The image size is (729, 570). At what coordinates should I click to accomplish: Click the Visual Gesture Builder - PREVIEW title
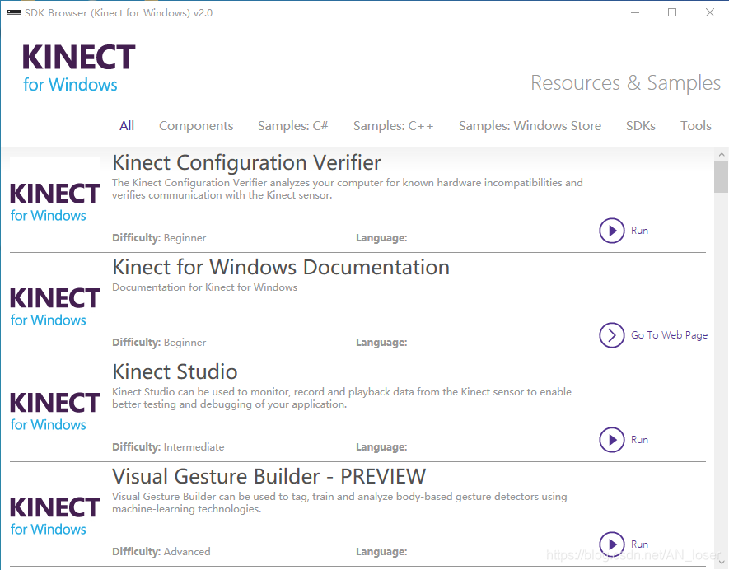pyautogui.click(x=269, y=477)
